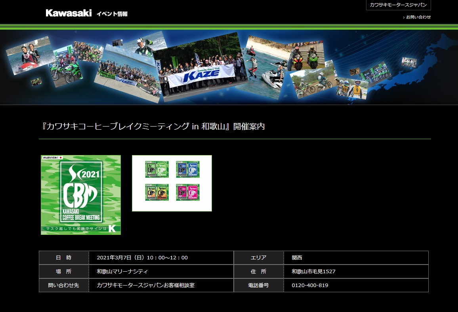Click the event date 2021年3月7日 cell

[x=142, y=258]
